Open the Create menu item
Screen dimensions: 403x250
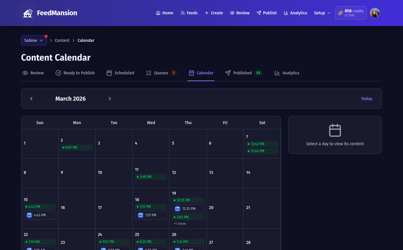[x=214, y=13]
